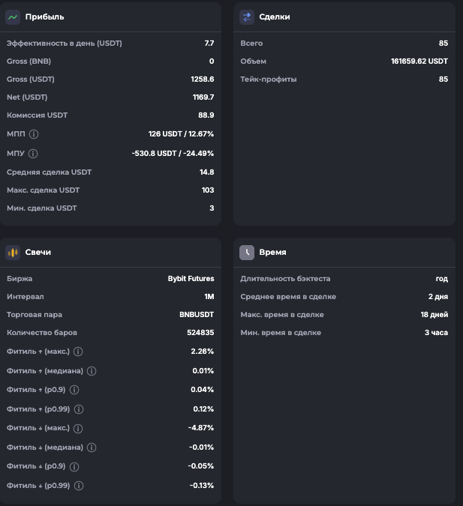This screenshot has width=463, height=506.
Task: Click info icon for Фитиль ↓ (p0.9)
Action: pyautogui.click(x=74, y=466)
